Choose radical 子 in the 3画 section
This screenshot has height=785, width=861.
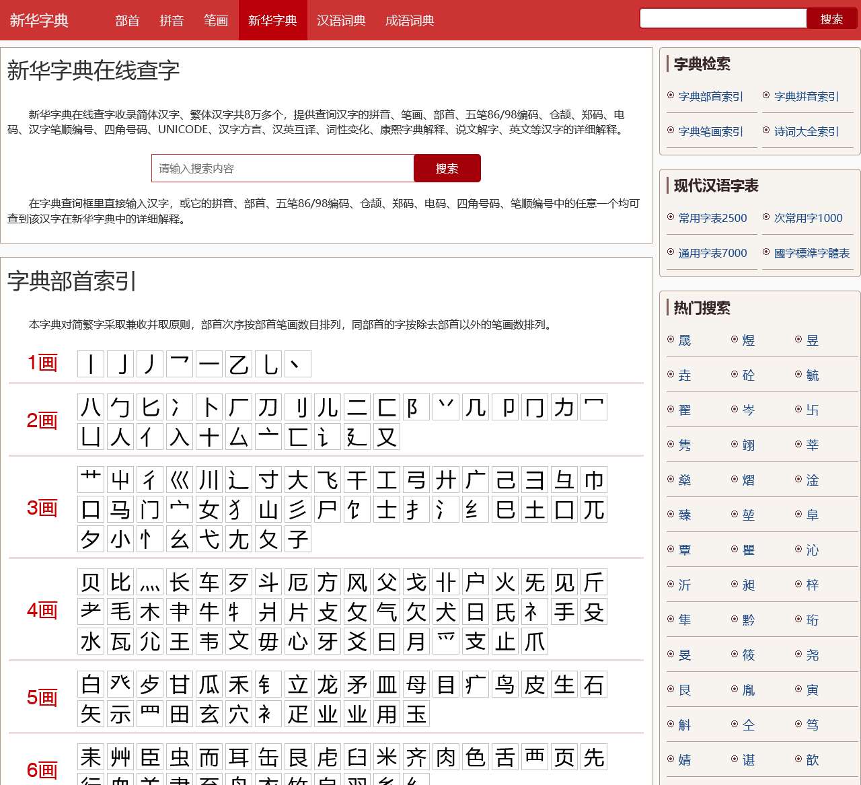298,539
